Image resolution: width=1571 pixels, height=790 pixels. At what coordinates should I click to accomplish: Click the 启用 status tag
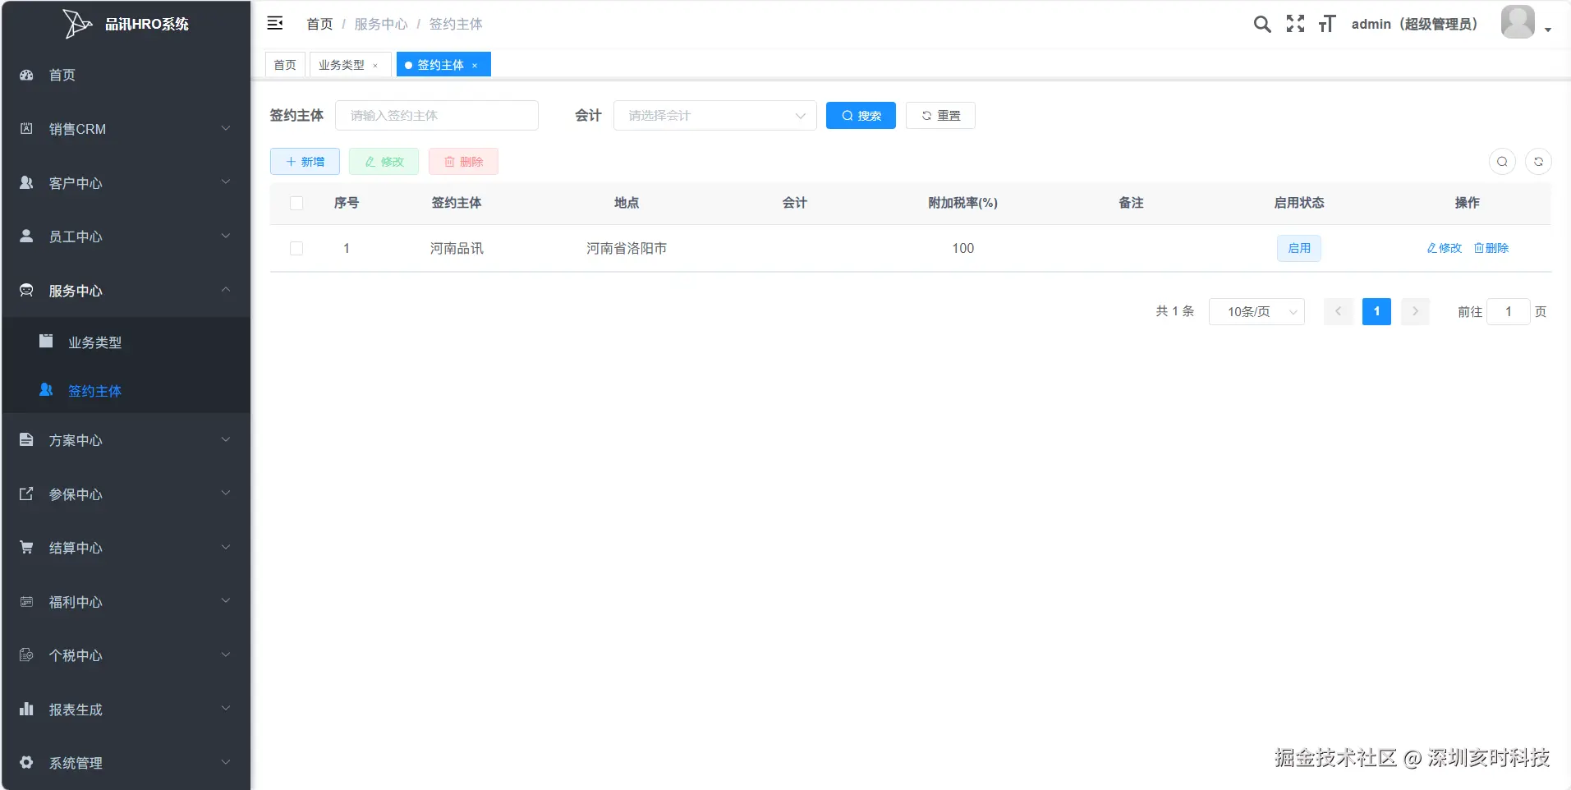(x=1299, y=248)
